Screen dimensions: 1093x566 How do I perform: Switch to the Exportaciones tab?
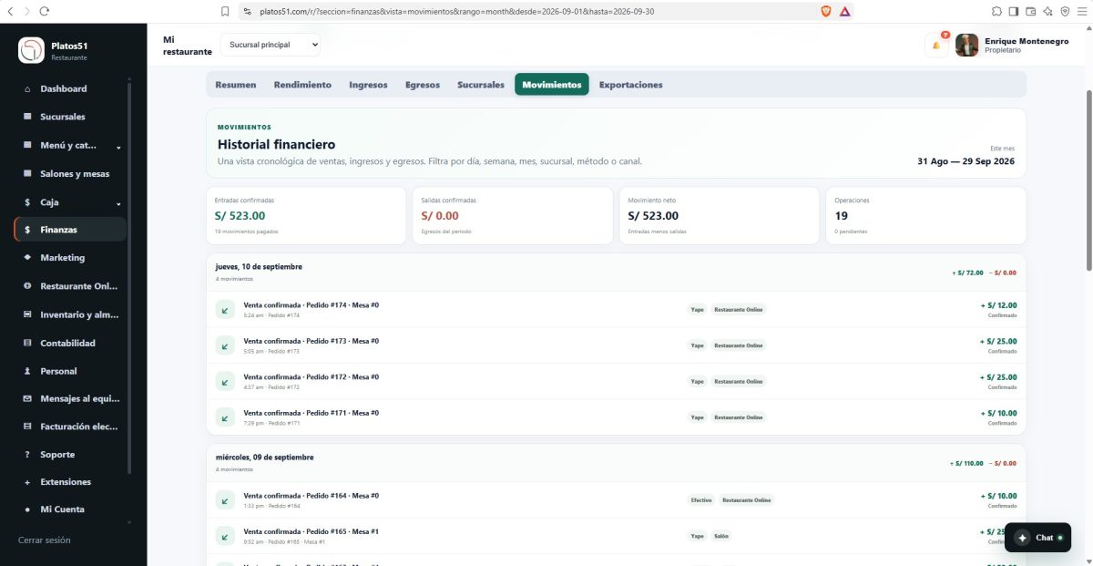(x=631, y=85)
